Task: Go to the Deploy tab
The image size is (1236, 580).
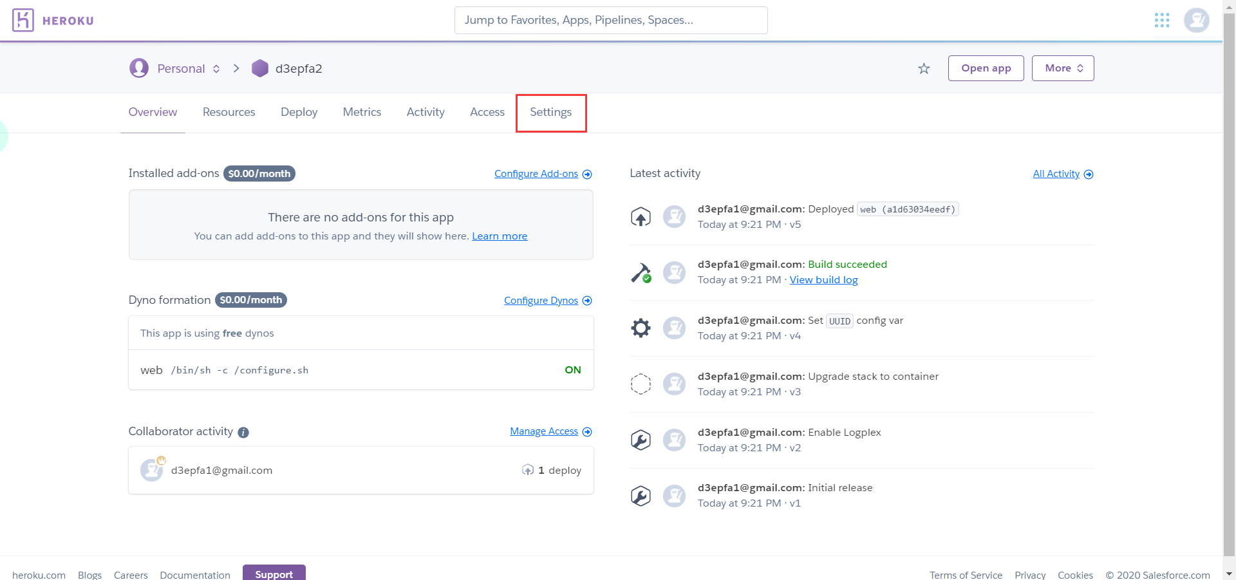Action: click(299, 112)
